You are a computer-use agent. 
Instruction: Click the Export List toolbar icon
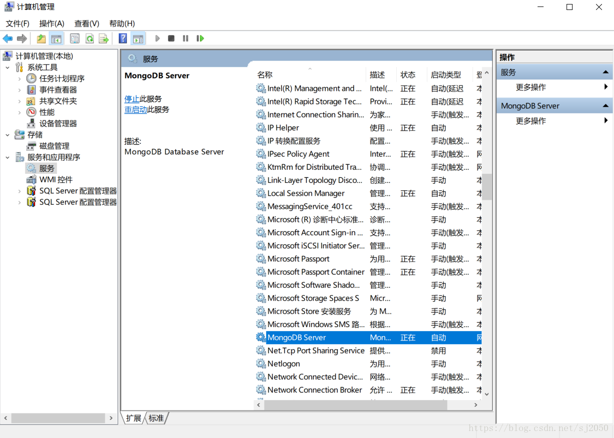point(103,38)
